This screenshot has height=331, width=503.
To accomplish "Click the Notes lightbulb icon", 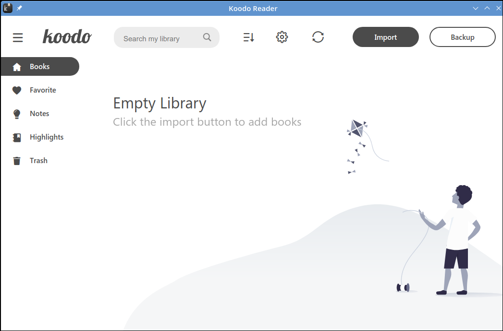I will click(x=17, y=114).
